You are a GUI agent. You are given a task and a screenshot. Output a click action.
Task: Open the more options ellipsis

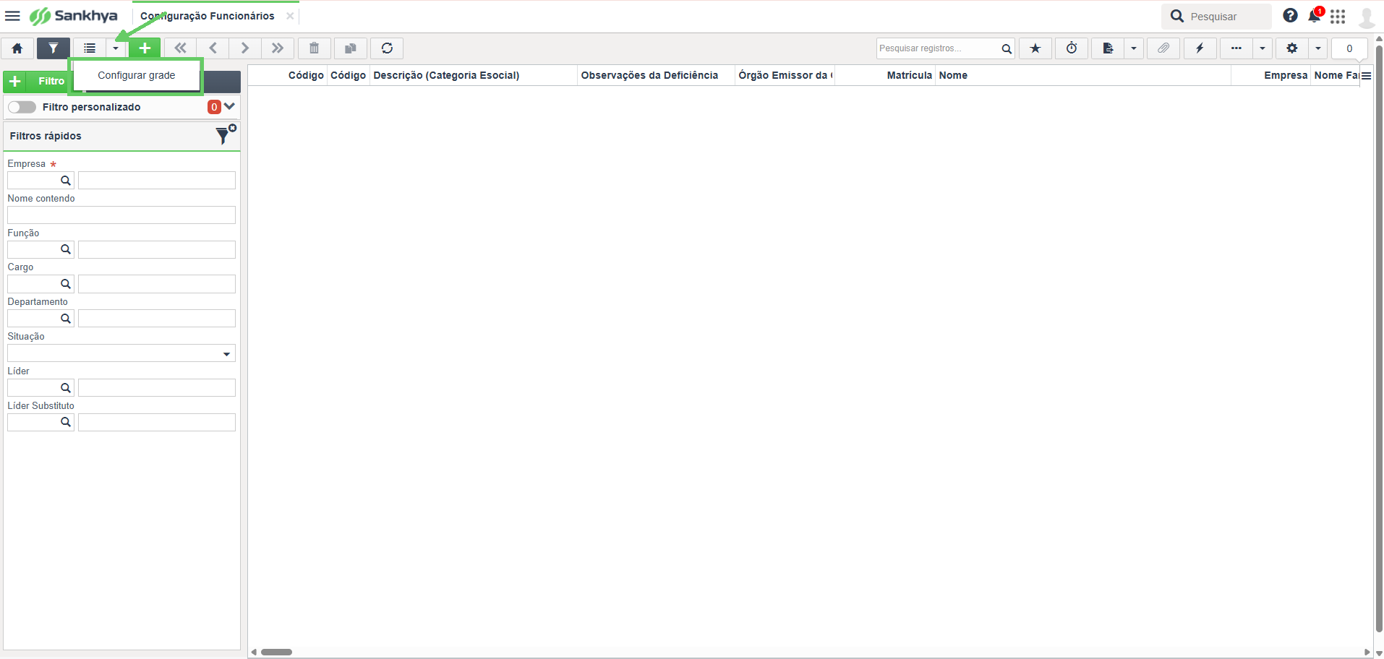pyautogui.click(x=1236, y=48)
